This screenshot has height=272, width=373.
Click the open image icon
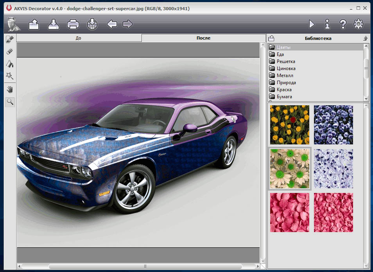34,24
